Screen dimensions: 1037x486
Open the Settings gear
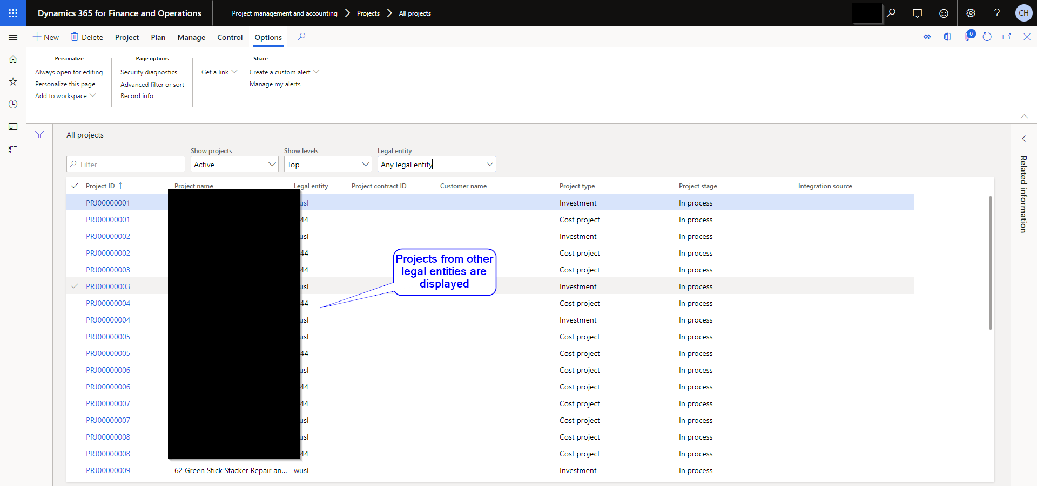971,13
